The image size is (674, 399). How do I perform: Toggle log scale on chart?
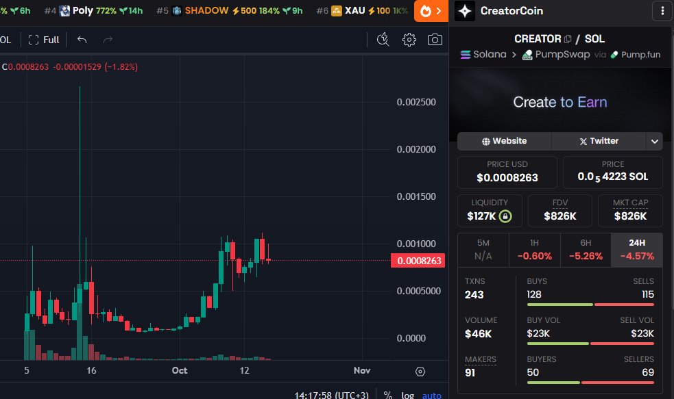tap(407, 395)
